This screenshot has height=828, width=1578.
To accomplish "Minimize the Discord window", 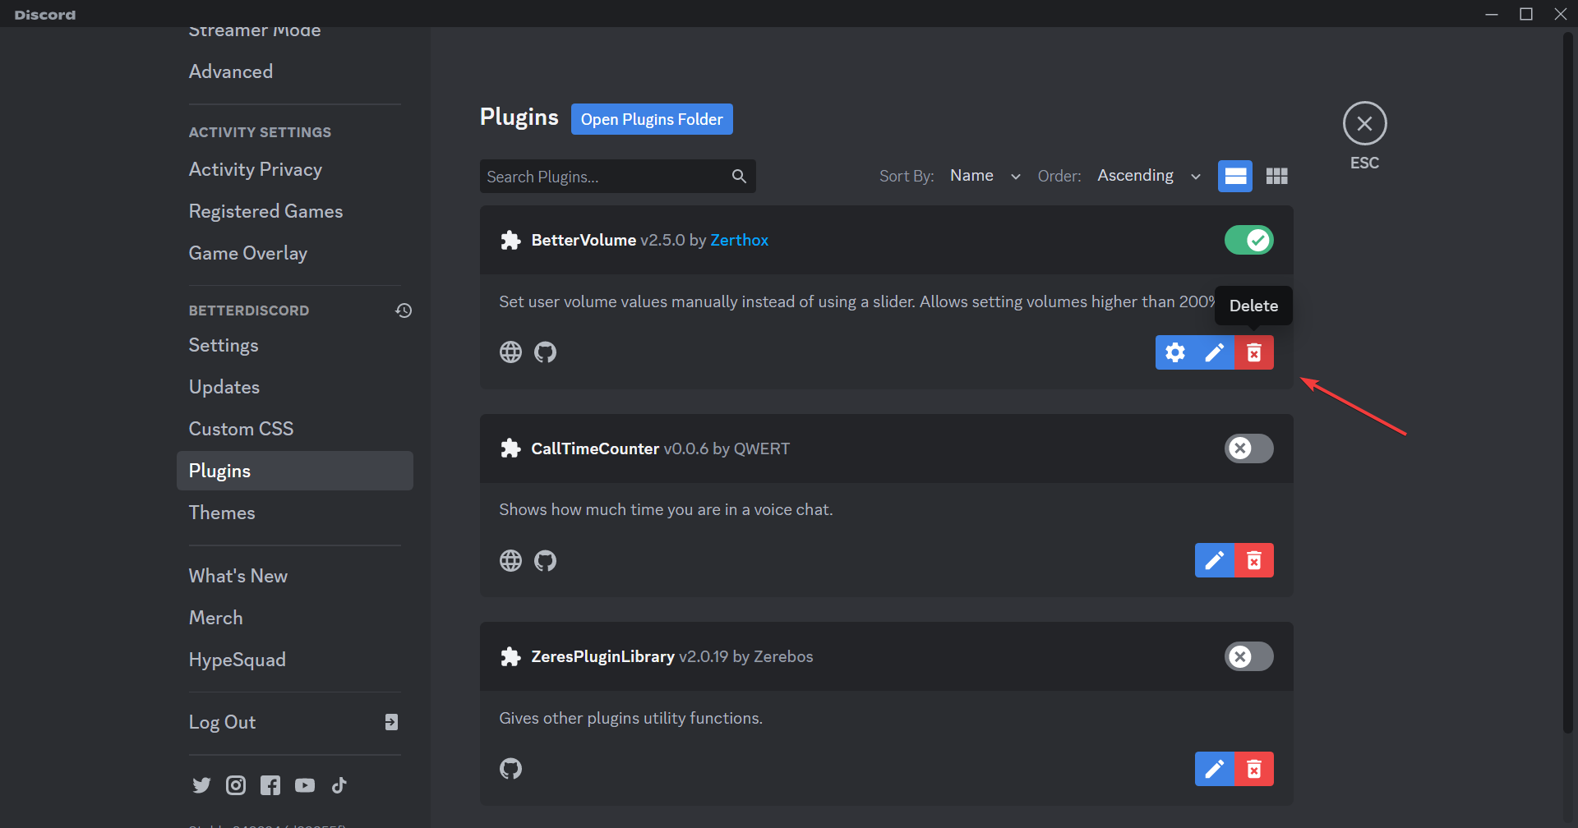I will [x=1492, y=14].
